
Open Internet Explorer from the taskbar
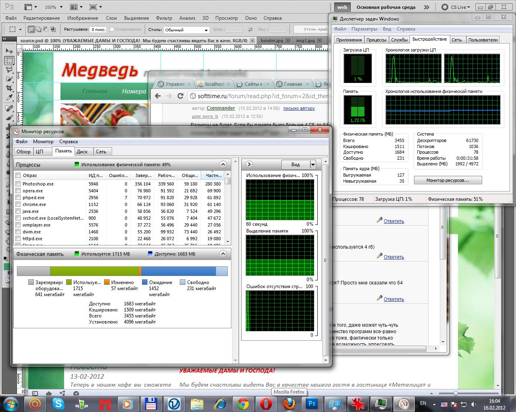(x=220, y=404)
